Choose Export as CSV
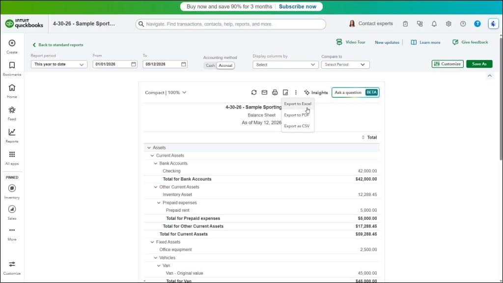This screenshot has width=503, height=283. (298, 126)
